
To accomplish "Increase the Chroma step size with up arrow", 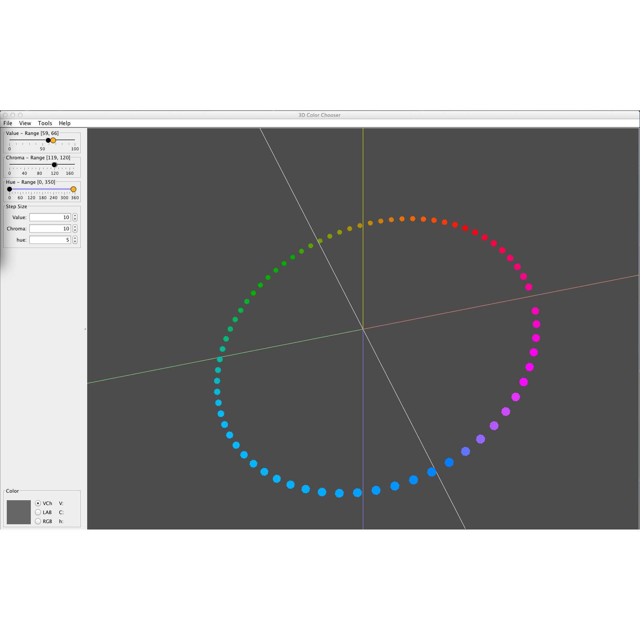I will pyautogui.click(x=75, y=227).
